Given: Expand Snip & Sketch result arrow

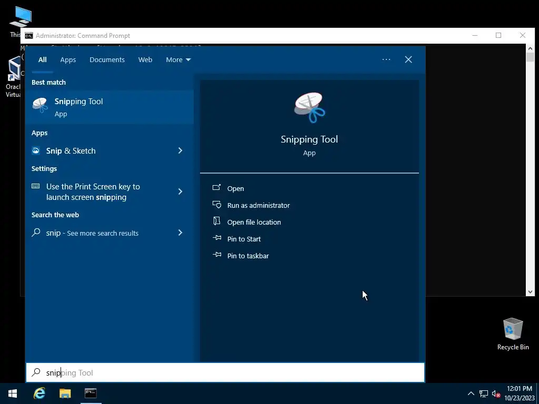Looking at the screenshot, I should [x=180, y=150].
